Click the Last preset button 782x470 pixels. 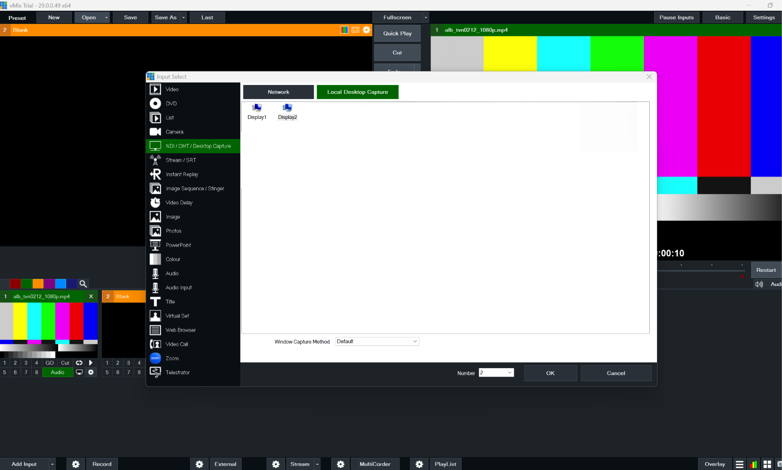click(207, 17)
